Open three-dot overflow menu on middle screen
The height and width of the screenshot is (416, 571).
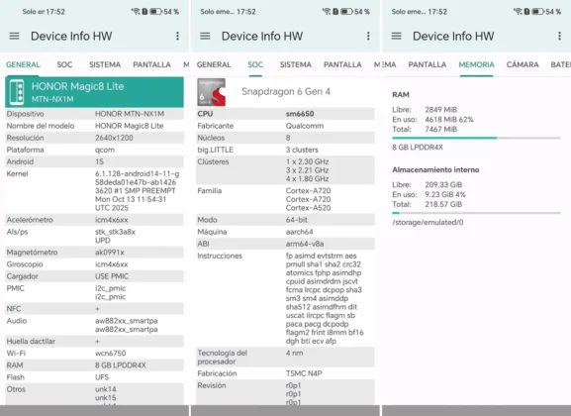[368, 36]
